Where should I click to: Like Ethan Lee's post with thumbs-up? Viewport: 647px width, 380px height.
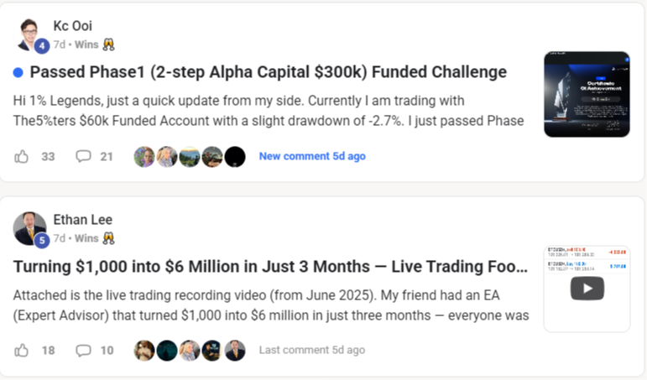click(22, 350)
